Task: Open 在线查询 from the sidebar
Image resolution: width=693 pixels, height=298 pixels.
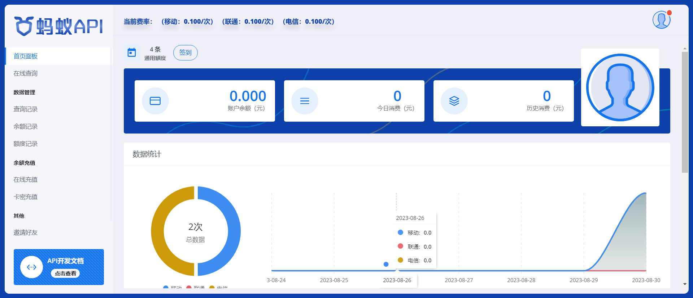Action: point(26,73)
